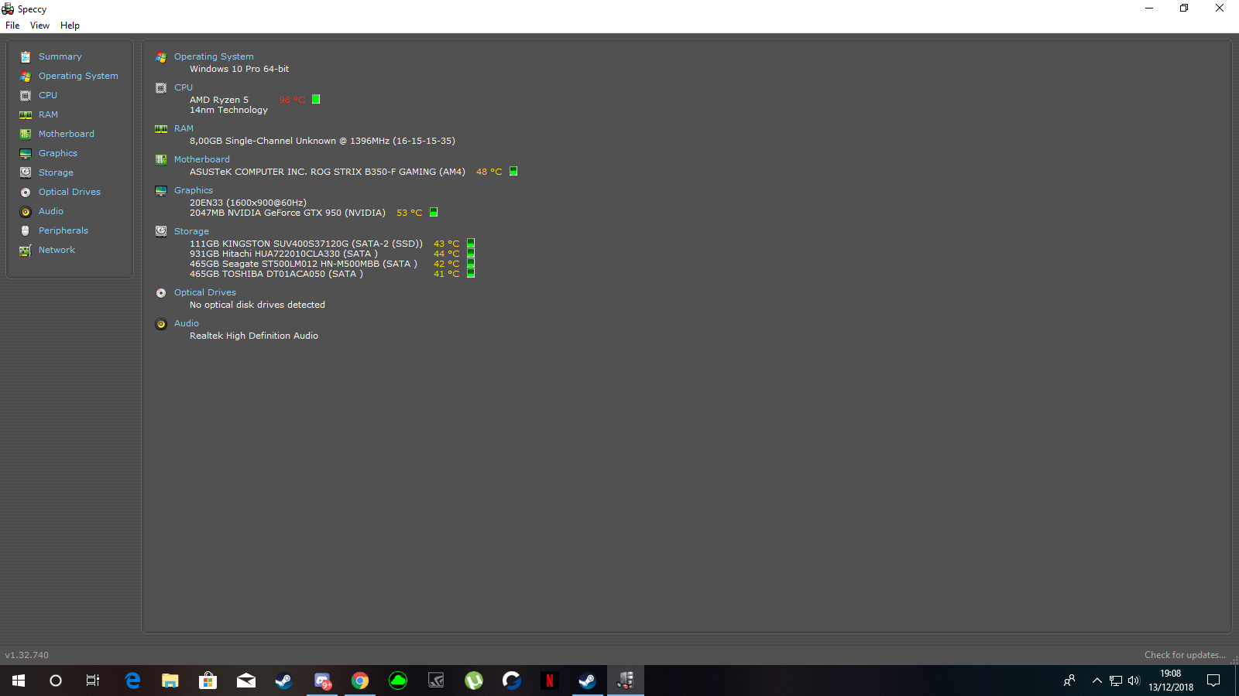Screen dimensions: 1239x696
Task: Click the 465GB Seagate drive entry
Action: click(x=304, y=264)
